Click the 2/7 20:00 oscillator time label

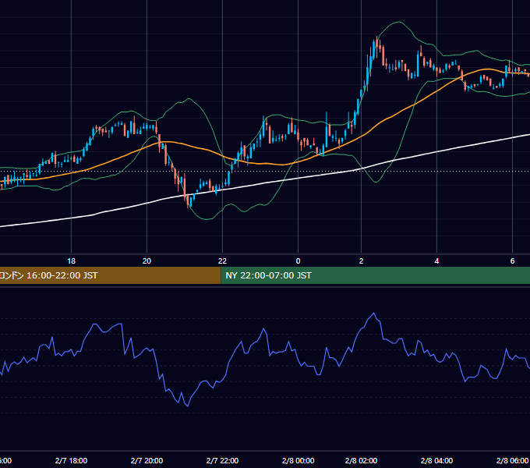[x=147, y=460]
